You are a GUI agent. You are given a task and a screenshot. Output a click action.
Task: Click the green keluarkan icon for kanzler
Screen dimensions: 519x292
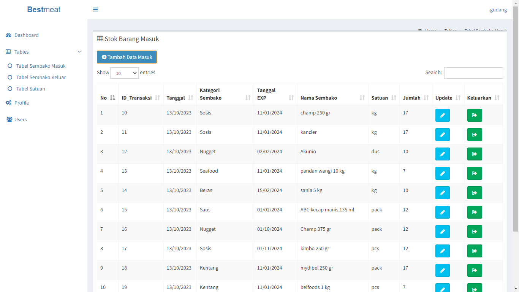[474, 135]
